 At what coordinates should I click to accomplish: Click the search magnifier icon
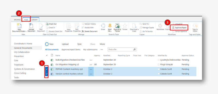tap(134, 49)
